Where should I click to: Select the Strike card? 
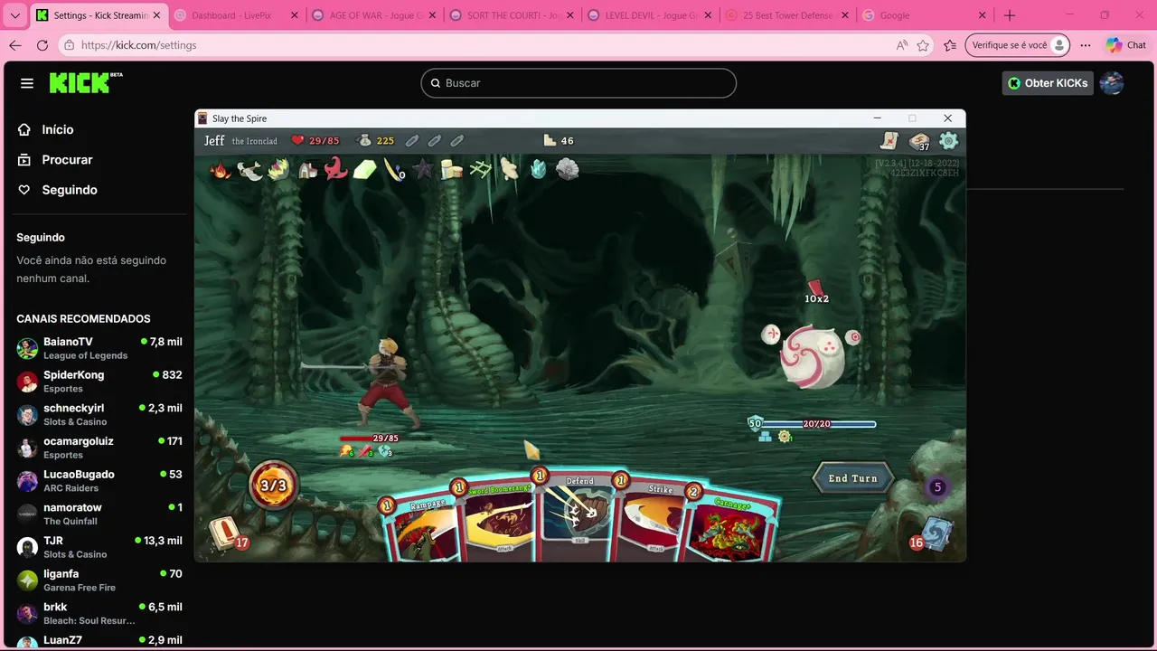point(653,520)
